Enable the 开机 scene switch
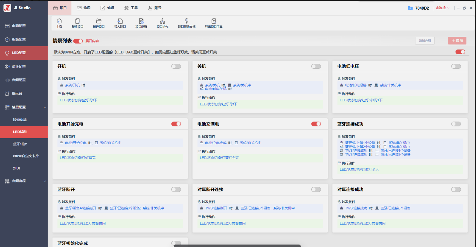Image resolution: width=476 pixels, height=247 pixels. click(x=176, y=66)
